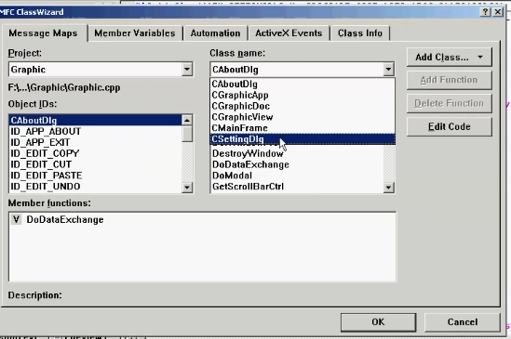The height and width of the screenshot is (339, 511).
Task: Collapse the Class name dropdown arrow
Action: [x=388, y=70]
